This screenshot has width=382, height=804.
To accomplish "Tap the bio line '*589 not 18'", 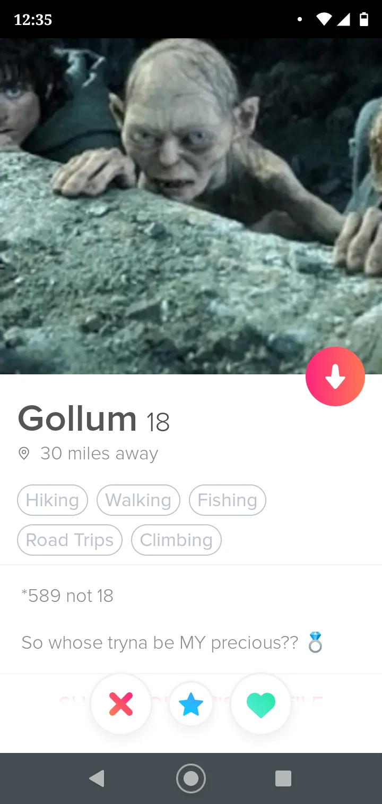I will click(x=67, y=596).
